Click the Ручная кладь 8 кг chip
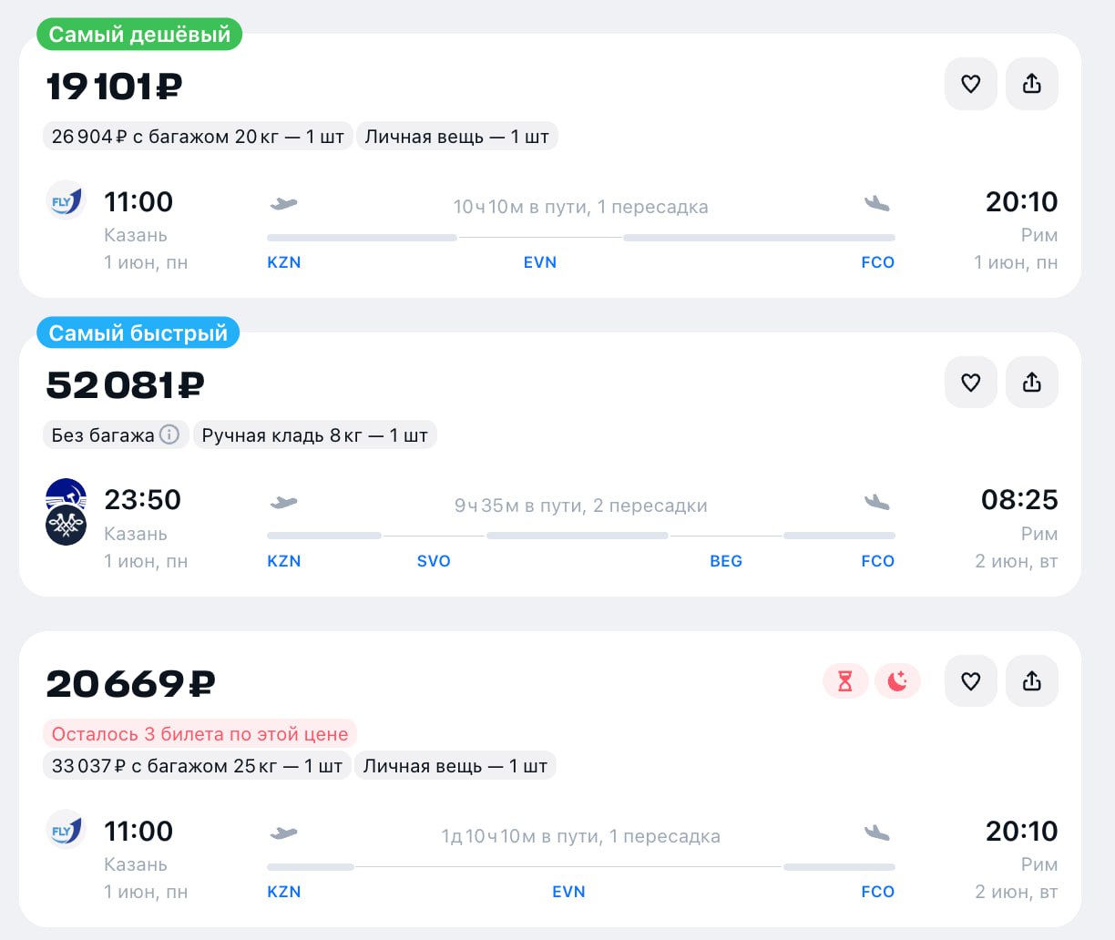This screenshot has width=1115, height=940. 314,435
